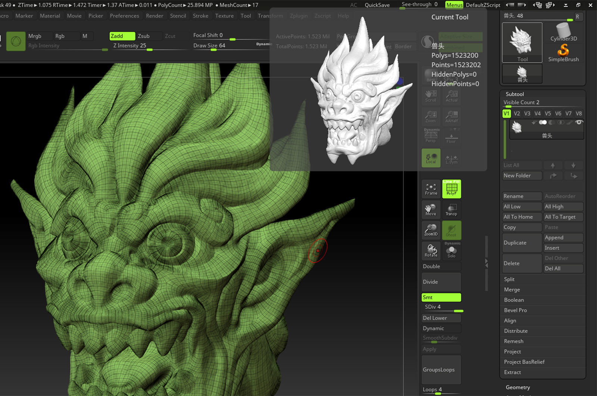Toggle the Persp perspective icon
Viewport: 597px width, 396px height.
click(431, 136)
